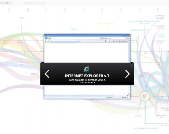169x134 pixels.
Task: Click the 'INTERNET EXPLORER v.7' title
Action: pos(87,76)
